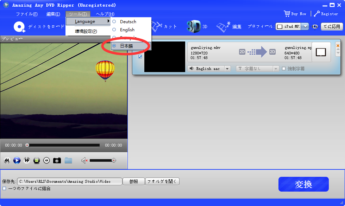Click the 保存先 path field
Viewport: 345px width, 206px height.
(x=70, y=181)
